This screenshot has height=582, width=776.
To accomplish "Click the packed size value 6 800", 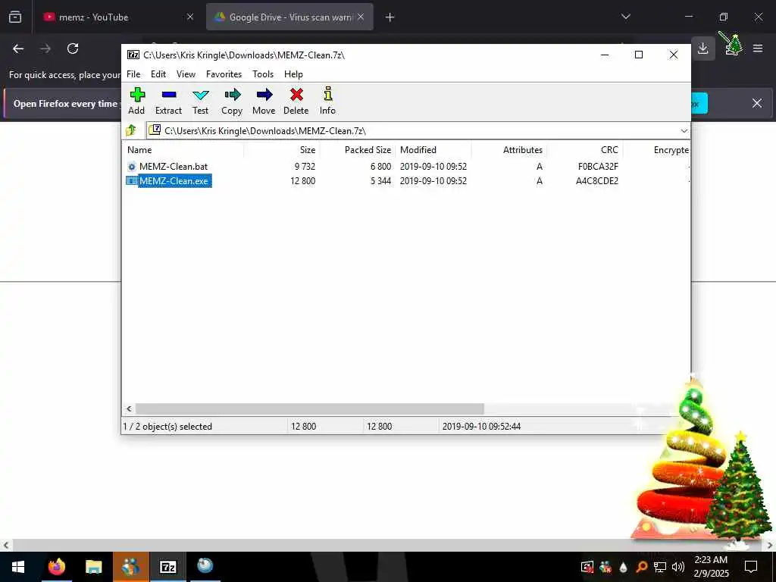I will coord(380,167).
